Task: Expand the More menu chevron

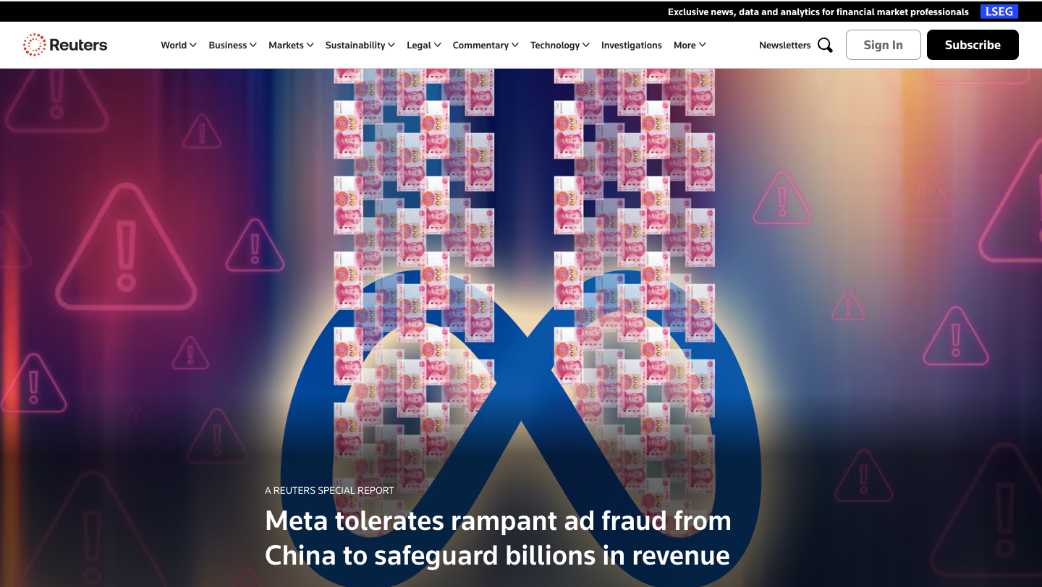Action: click(x=703, y=45)
